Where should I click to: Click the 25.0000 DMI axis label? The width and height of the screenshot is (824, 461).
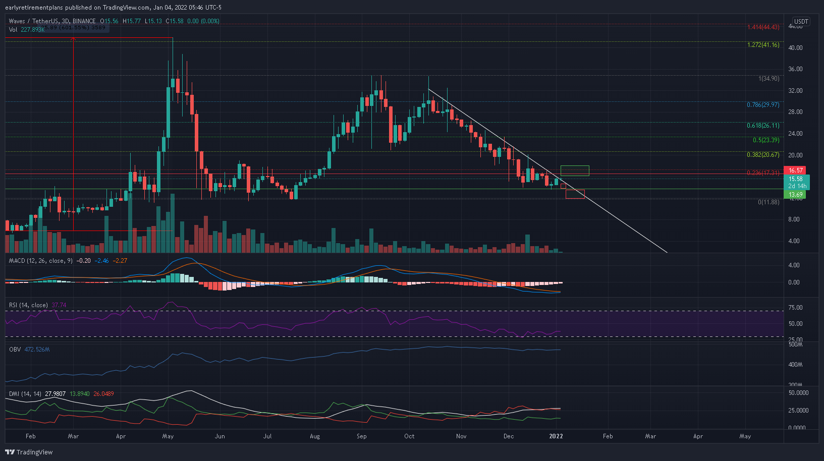tap(798, 411)
